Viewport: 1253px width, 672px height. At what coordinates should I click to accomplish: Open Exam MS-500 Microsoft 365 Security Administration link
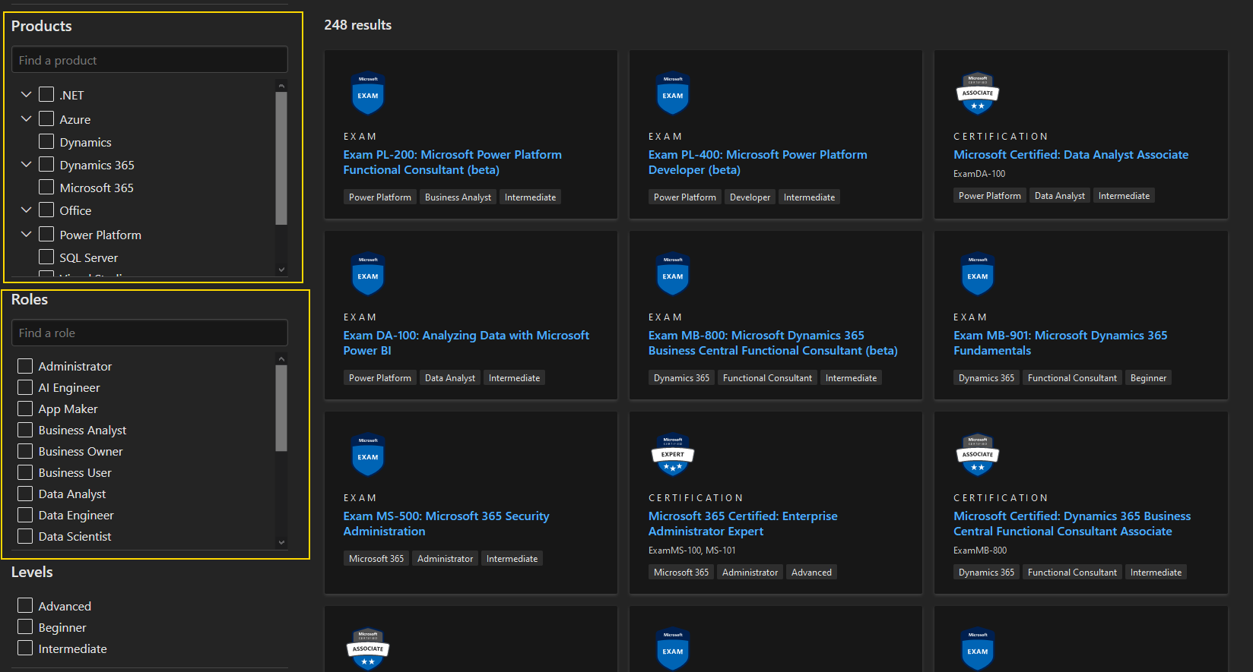coord(446,524)
